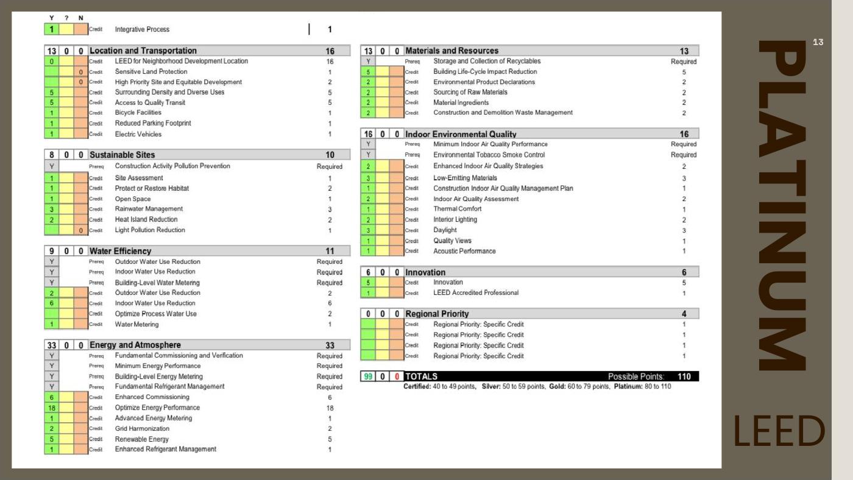Click the "Water Efficiency" section heading
The height and width of the screenshot is (480, 853).
tap(121, 251)
